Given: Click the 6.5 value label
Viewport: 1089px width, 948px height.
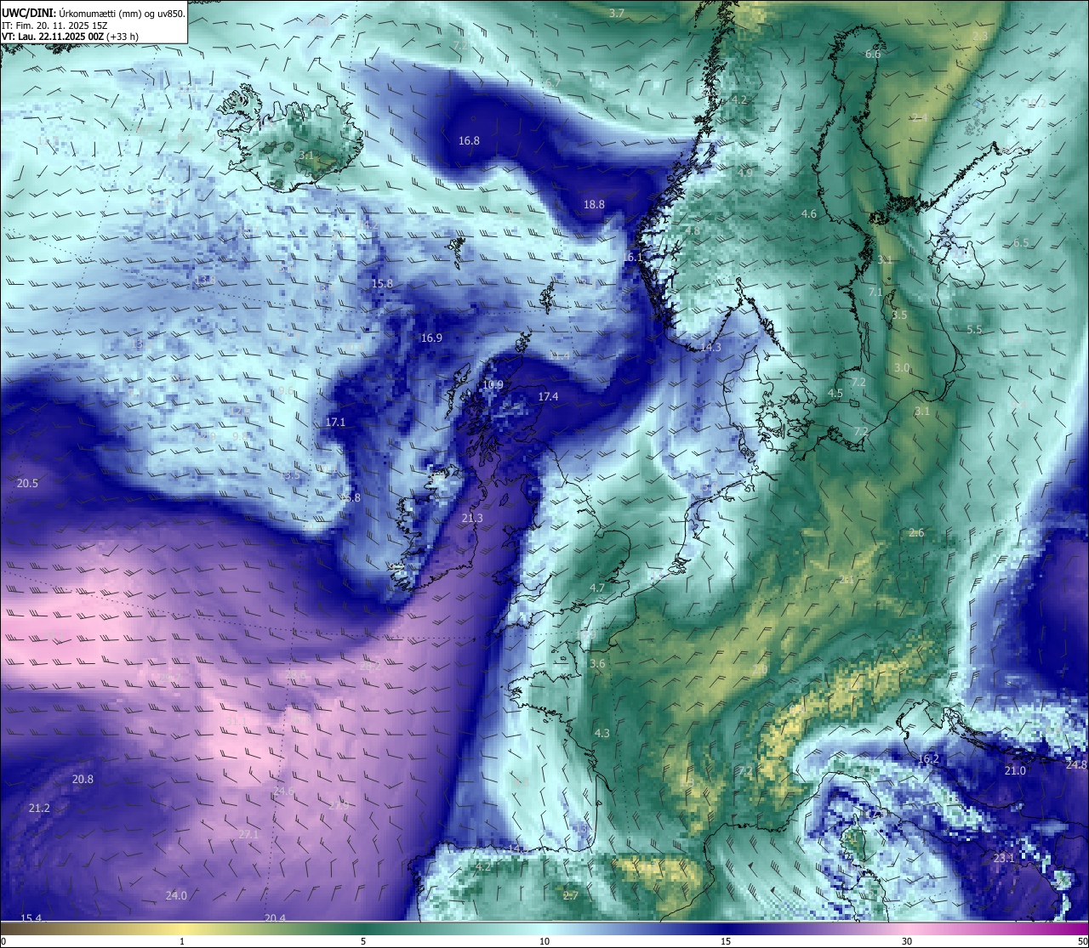Looking at the screenshot, I should pyautogui.click(x=1021, y=242).
